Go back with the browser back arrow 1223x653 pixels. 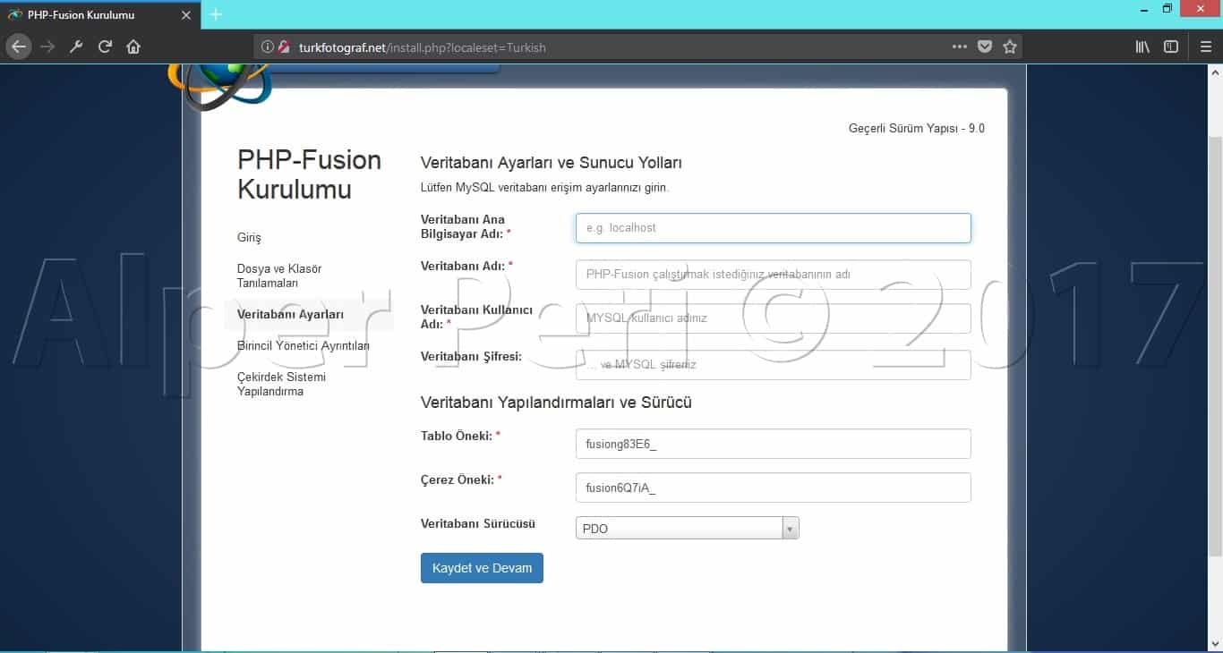19,47
